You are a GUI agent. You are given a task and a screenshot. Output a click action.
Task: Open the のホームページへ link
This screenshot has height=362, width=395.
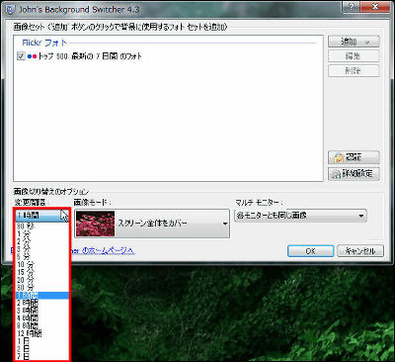107,251
